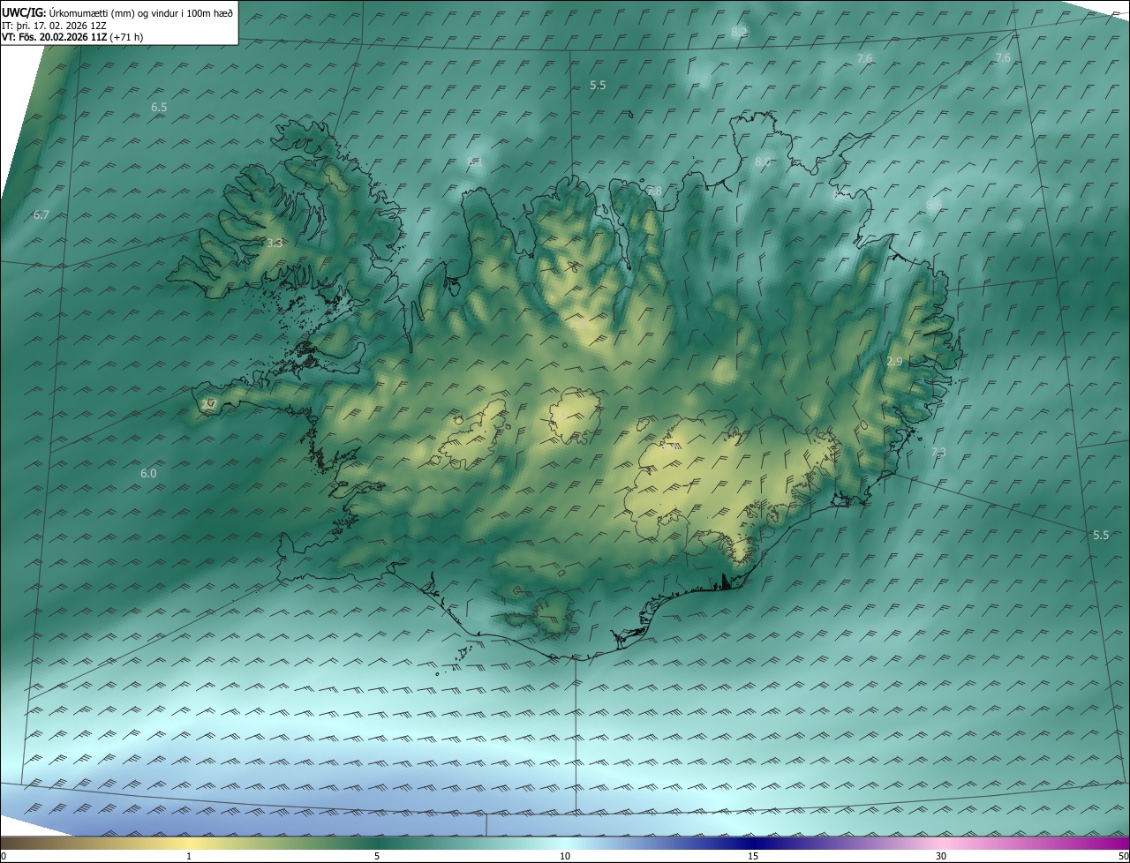Viewport: 1130px width, 863px height.
Task: Click the "5" tick label on the colour scale
Action: (x=377, y=857)
